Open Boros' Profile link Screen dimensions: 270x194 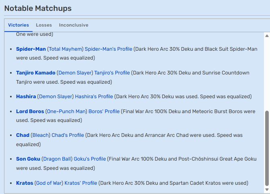click(x=104, y=111)
